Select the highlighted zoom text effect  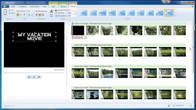pyautogui.click(x=169, y=13)
